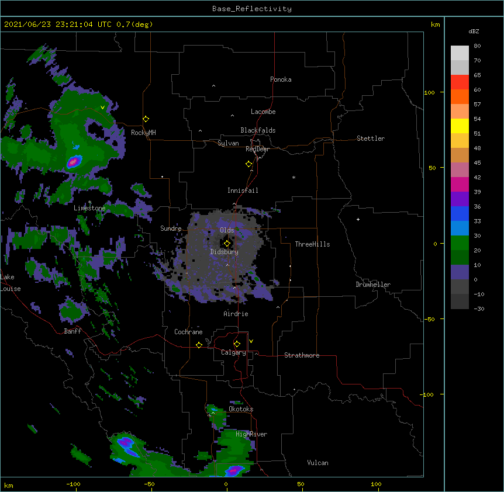Image resolution: width=504 pixels, height=492 pixels.
Task: Select the magenta 42-39 dBZ legend swatch
Action: point(460,184)
